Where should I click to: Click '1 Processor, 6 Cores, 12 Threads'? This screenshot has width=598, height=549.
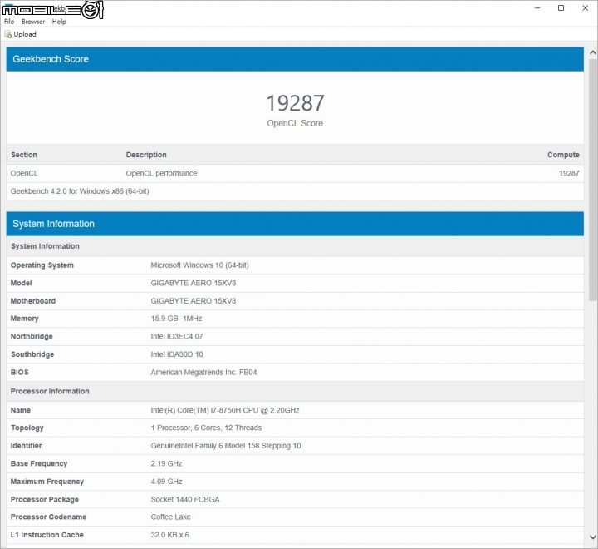[x=206, y=428]
